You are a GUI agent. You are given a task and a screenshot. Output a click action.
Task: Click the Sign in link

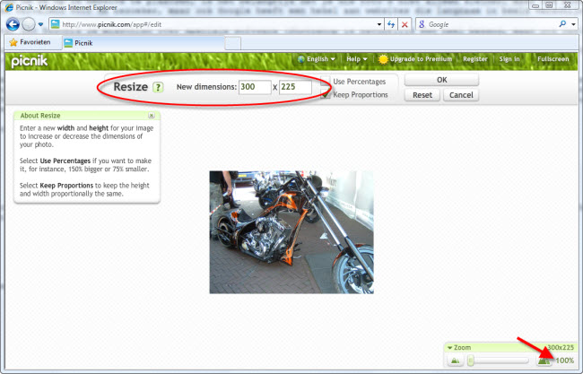[x=509, y=58]
